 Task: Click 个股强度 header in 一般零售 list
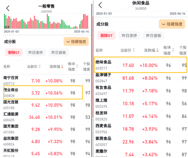(x=86, y=66)
